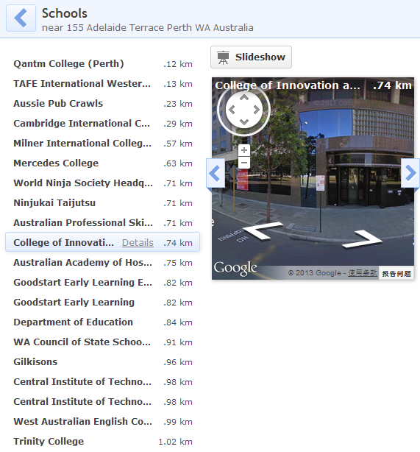Open the terms of use link

pyautogui.click(x=363, y=273)
